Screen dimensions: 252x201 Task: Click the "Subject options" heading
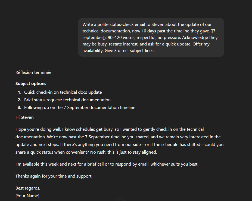click(31, 84)
